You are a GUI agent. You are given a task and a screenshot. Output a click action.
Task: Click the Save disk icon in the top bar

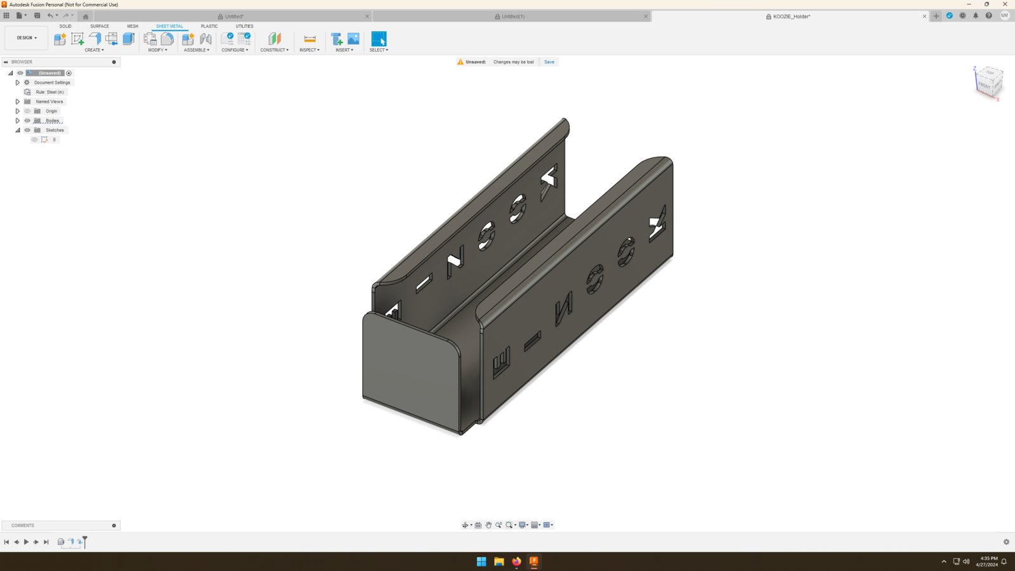(37, 16)
